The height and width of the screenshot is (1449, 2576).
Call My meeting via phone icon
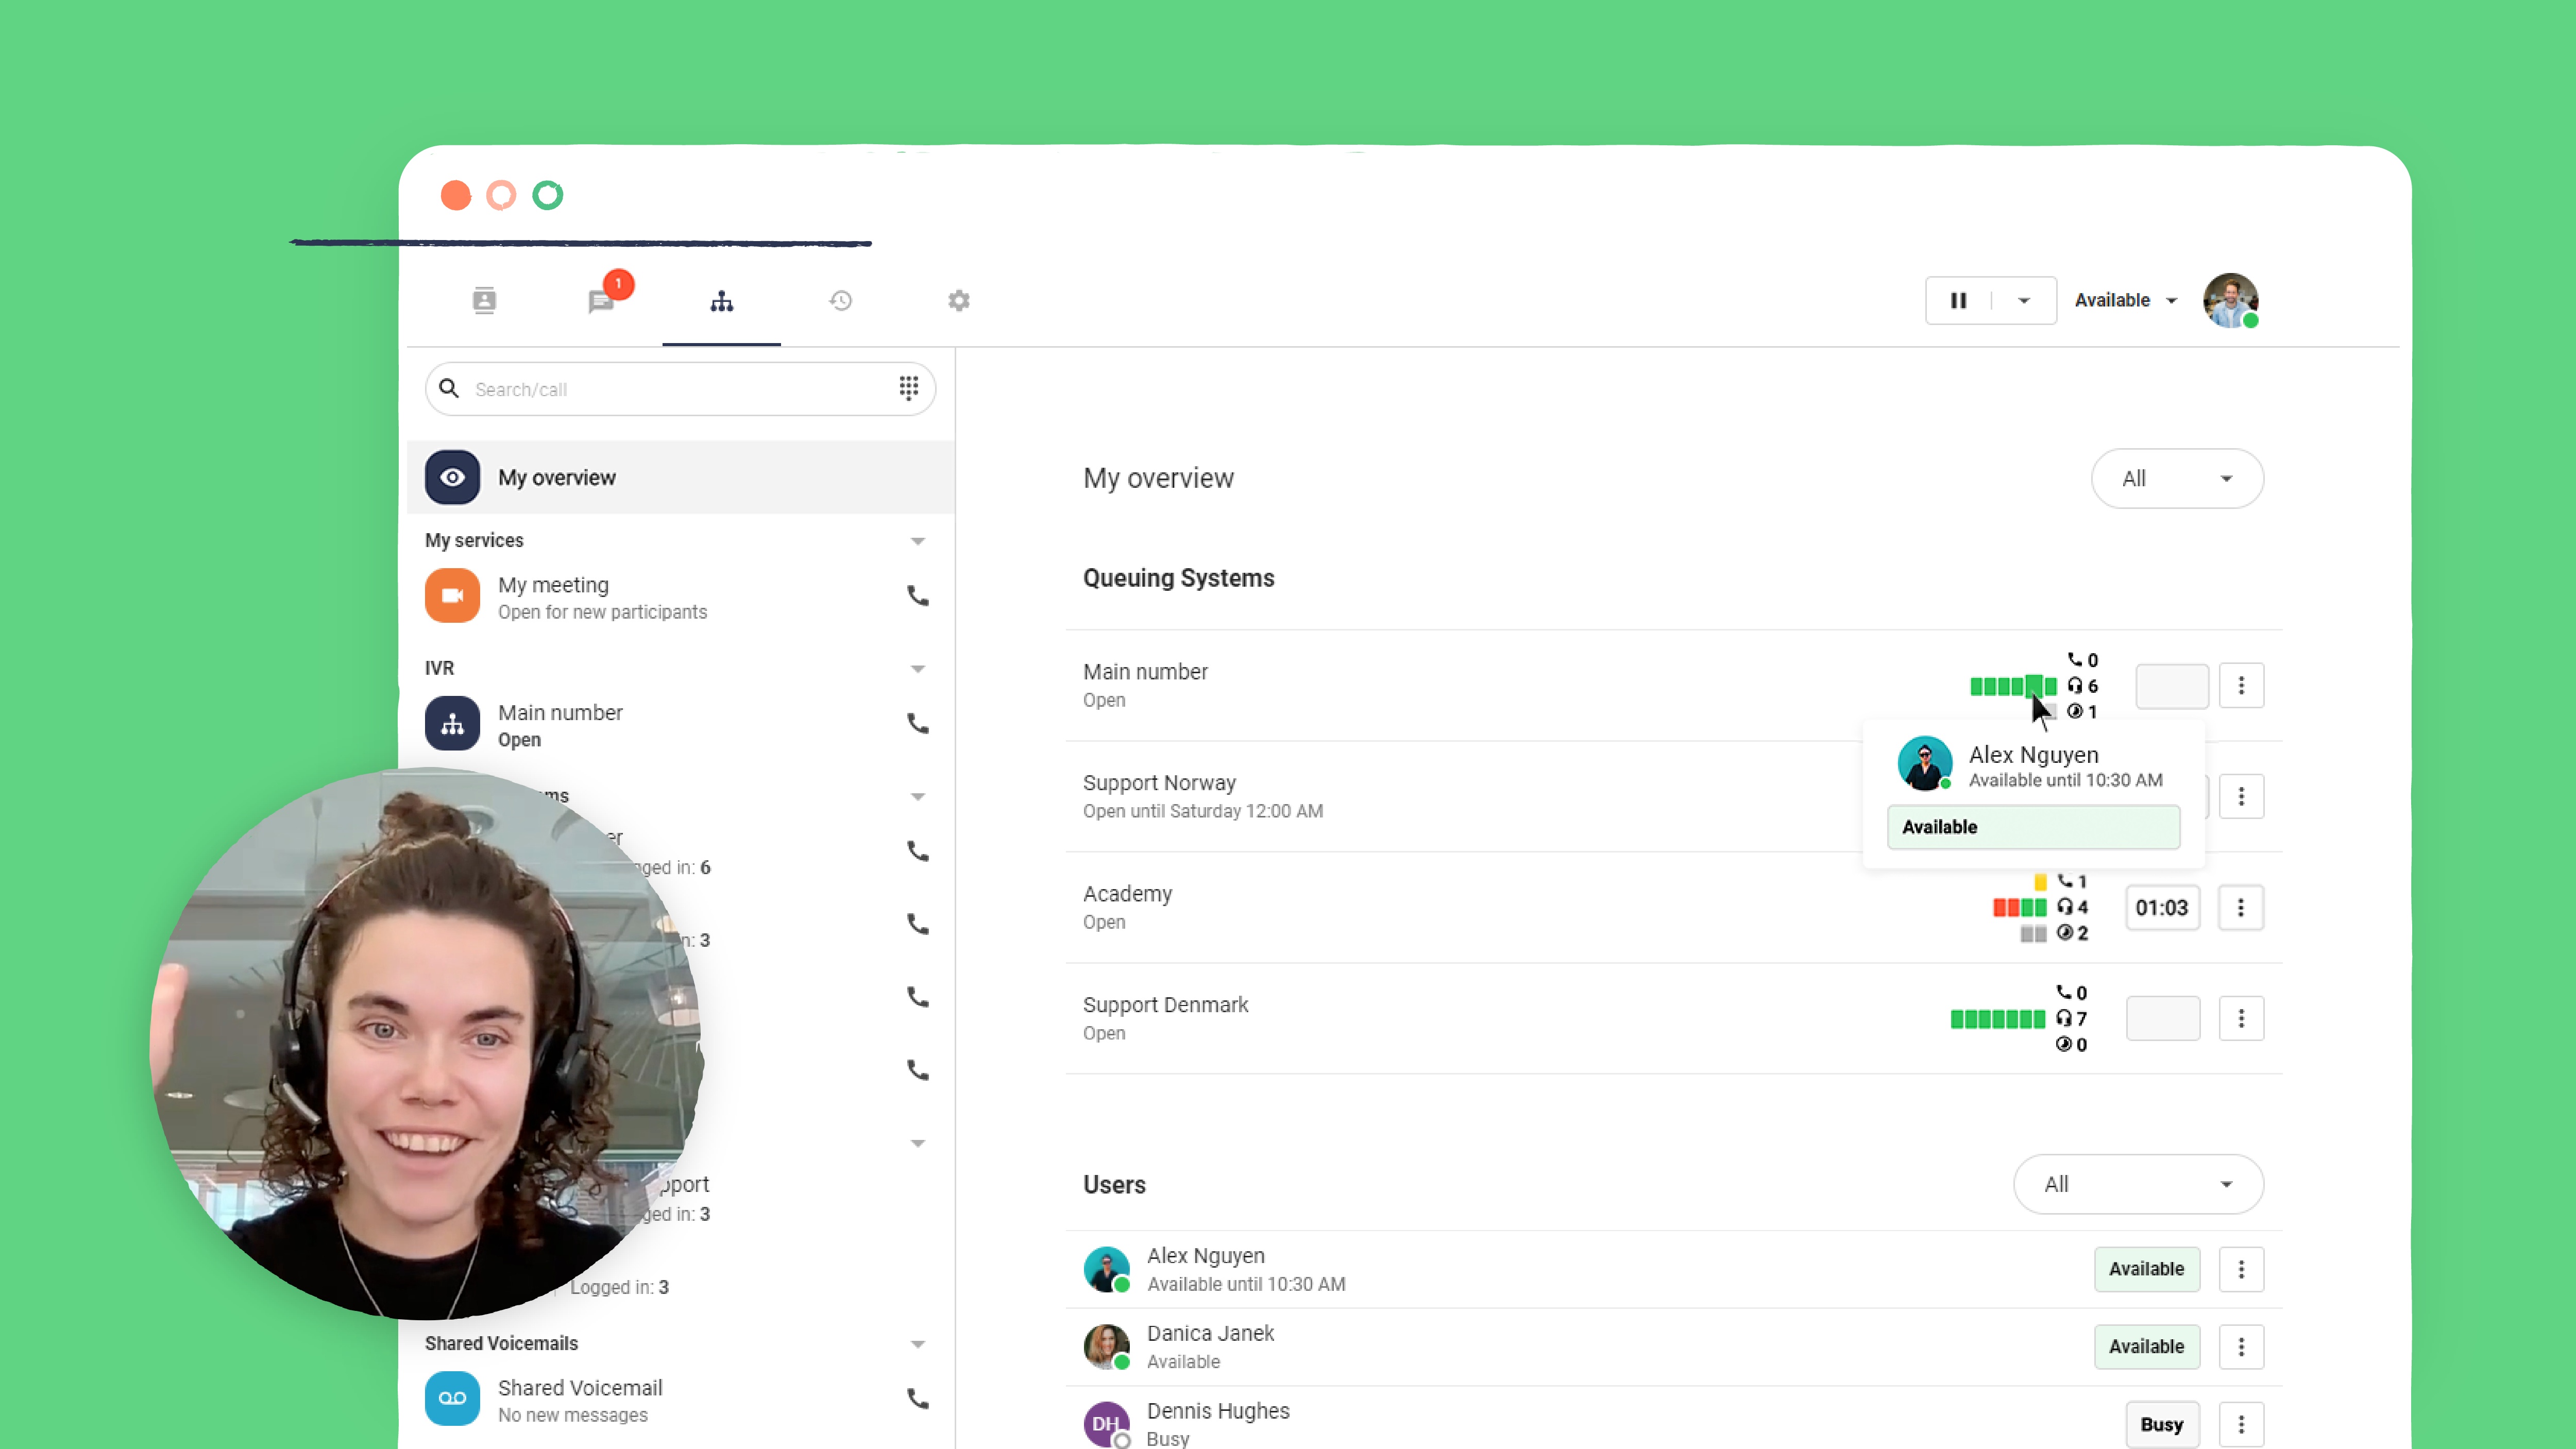pos(917,596)
